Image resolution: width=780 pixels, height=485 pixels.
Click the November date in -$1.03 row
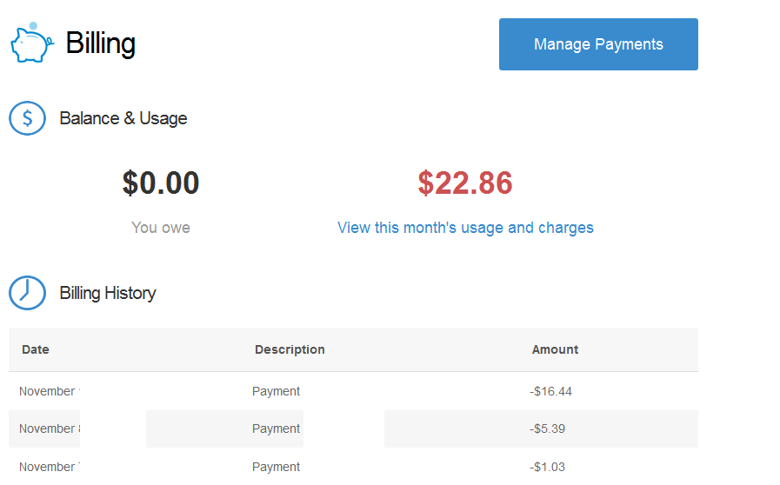pyautogui.click(x=50, y=467)
